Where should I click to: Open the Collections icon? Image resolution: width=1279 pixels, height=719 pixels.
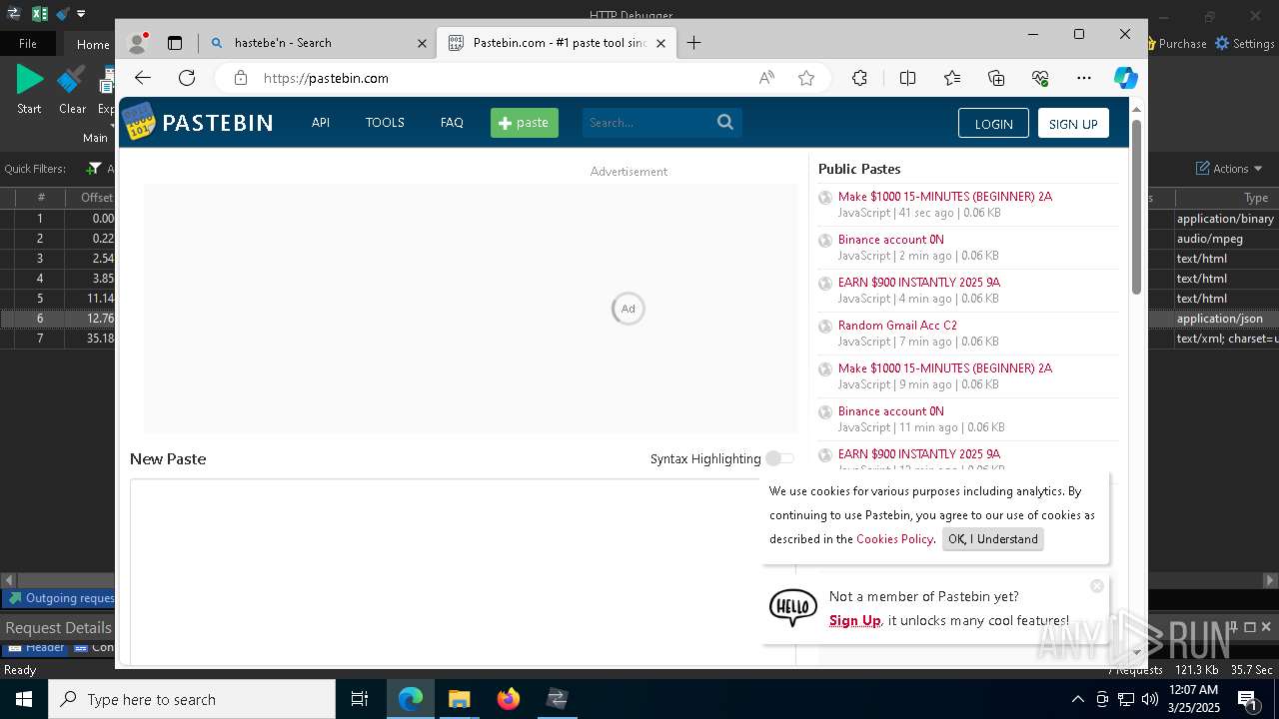point(996,78)
